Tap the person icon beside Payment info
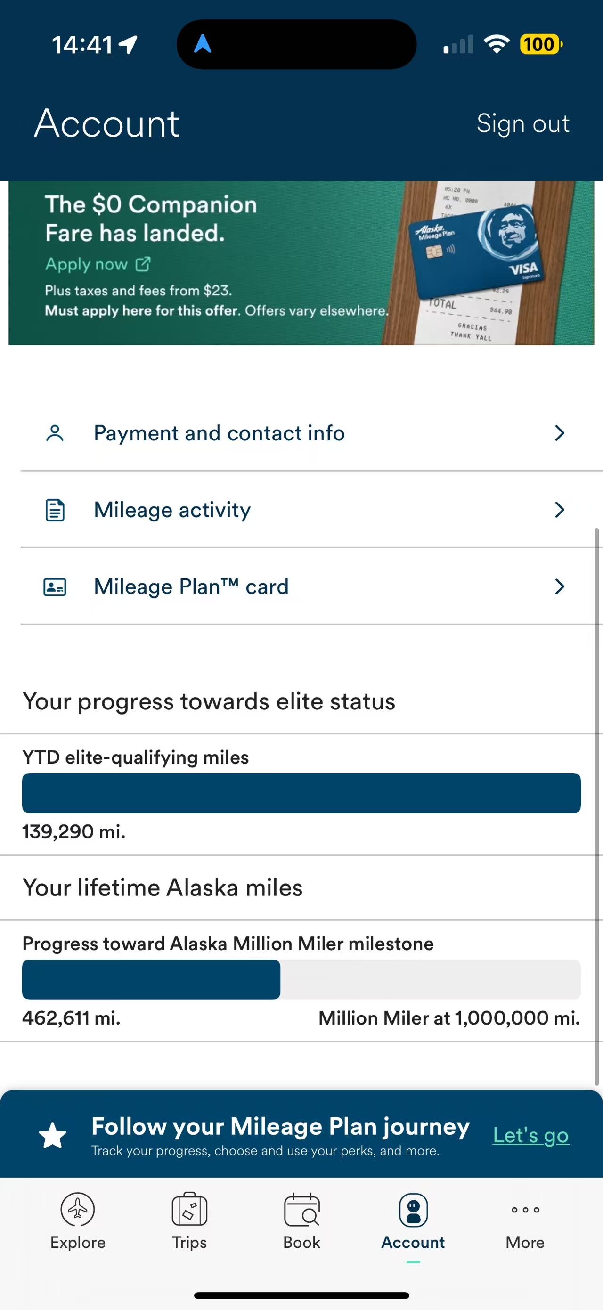The height and width of the screenshot is (1310, 603). pyautogui.click(x=55, y=433)
